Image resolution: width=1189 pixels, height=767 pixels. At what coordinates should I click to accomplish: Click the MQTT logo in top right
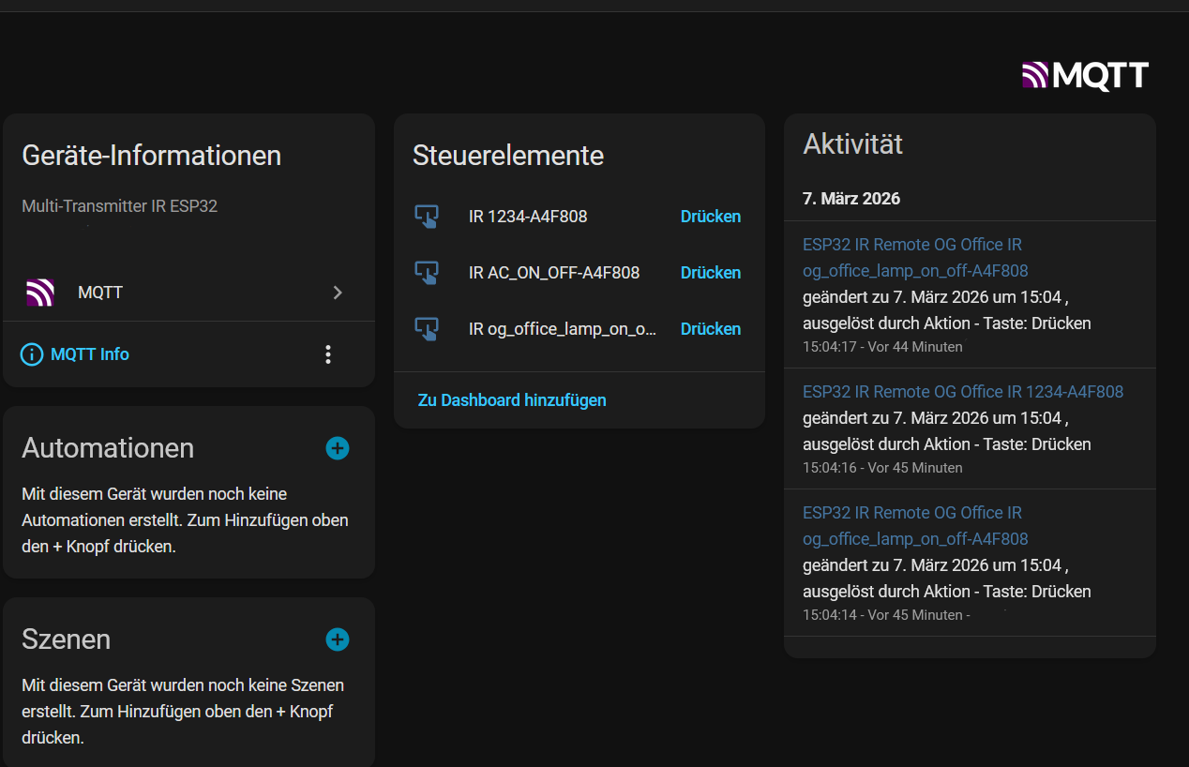(x=1085, y=75)
